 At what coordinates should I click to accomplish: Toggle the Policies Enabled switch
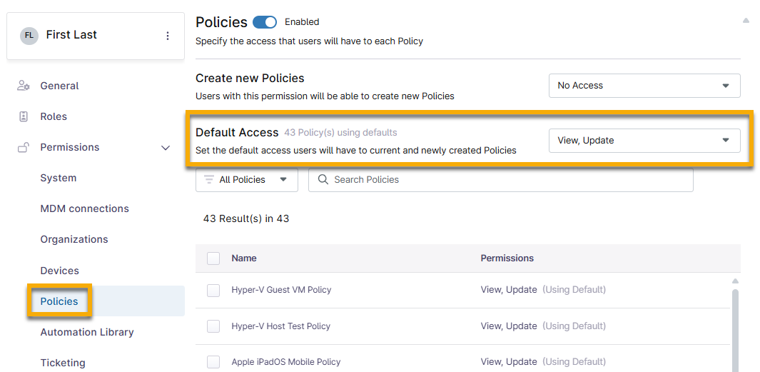265,22
